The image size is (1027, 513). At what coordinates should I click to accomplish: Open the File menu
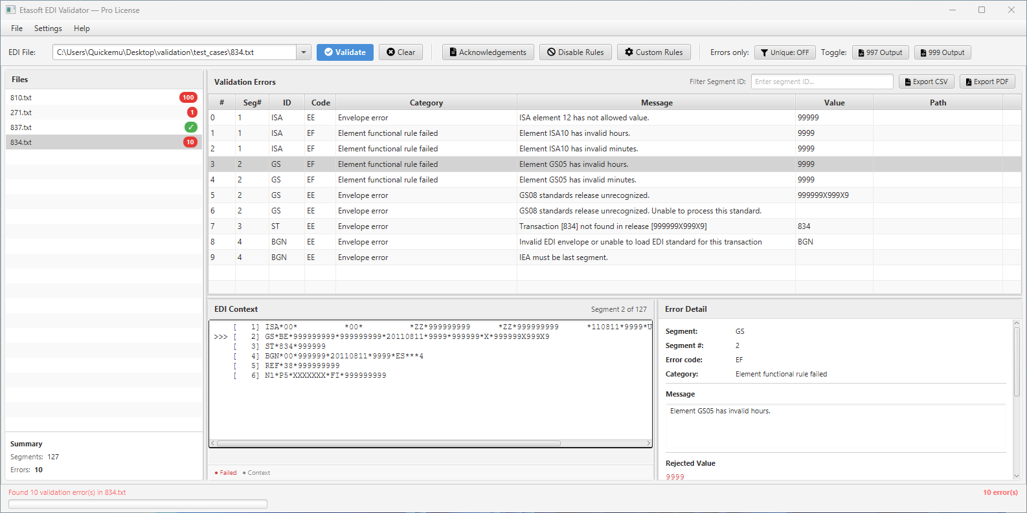click(x=17, y=28)
